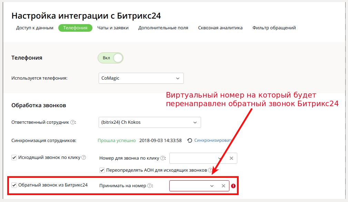Switch to 'Чаты и заявки' tab
Screen dimensions: 348x202
tap(113, 28)
